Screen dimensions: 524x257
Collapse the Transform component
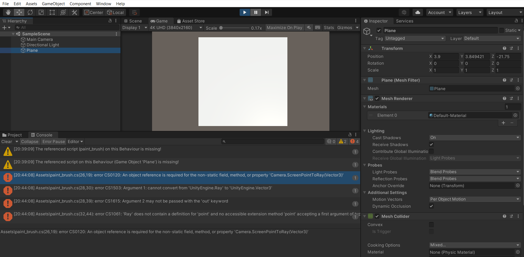pos(364,48)
